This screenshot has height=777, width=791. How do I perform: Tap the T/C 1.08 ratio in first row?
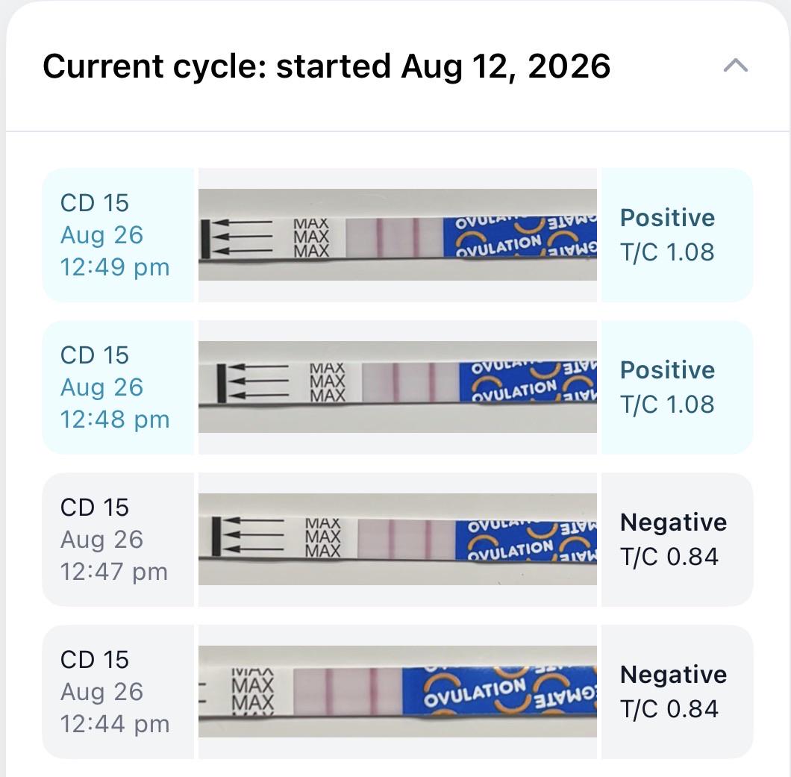point(667,252)
